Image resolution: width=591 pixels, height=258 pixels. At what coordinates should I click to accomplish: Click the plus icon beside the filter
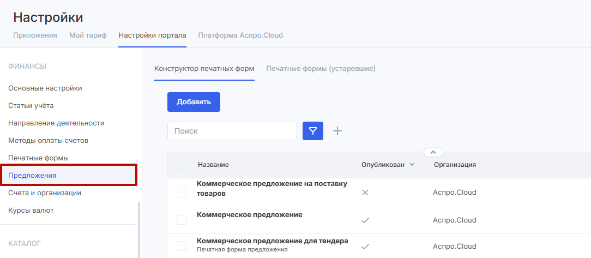tap(337, 131)
